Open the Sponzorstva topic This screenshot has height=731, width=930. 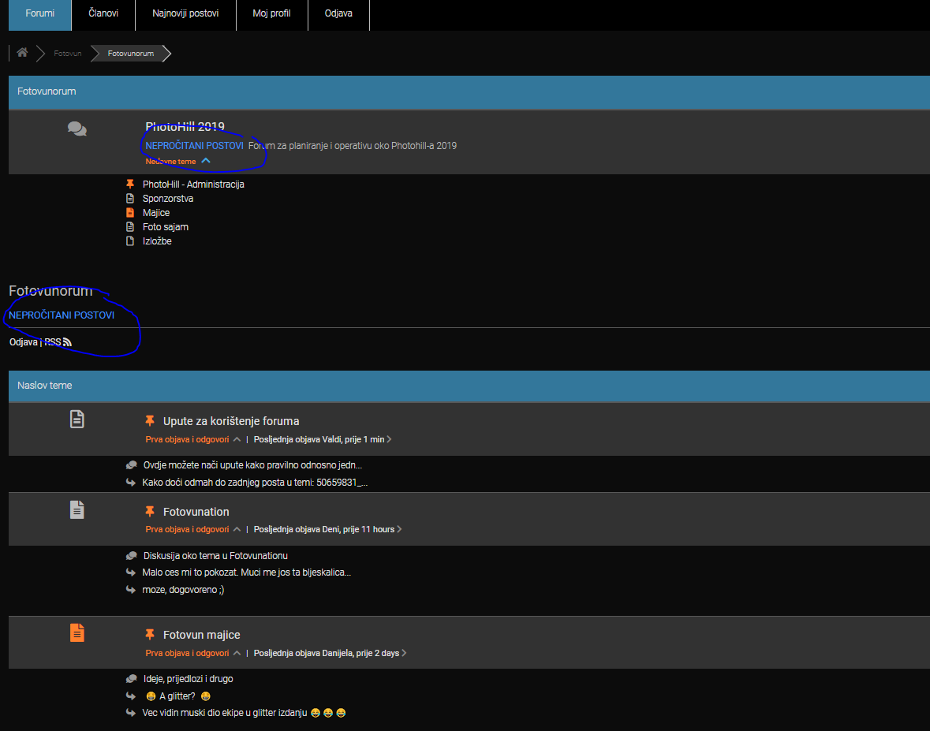[168, 199]
